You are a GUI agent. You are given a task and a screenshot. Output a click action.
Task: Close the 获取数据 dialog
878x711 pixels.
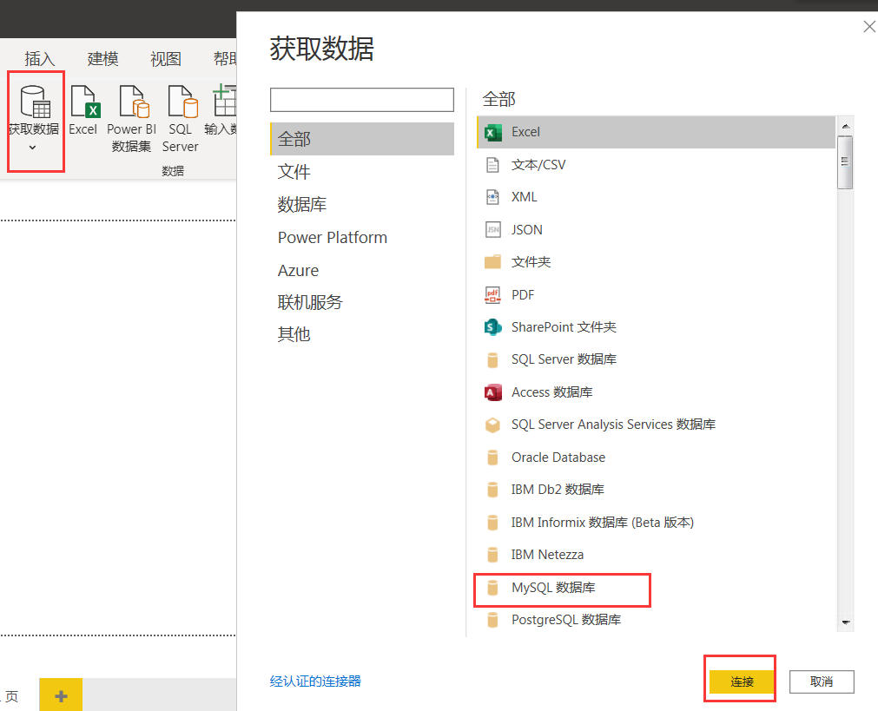[869, 26]
